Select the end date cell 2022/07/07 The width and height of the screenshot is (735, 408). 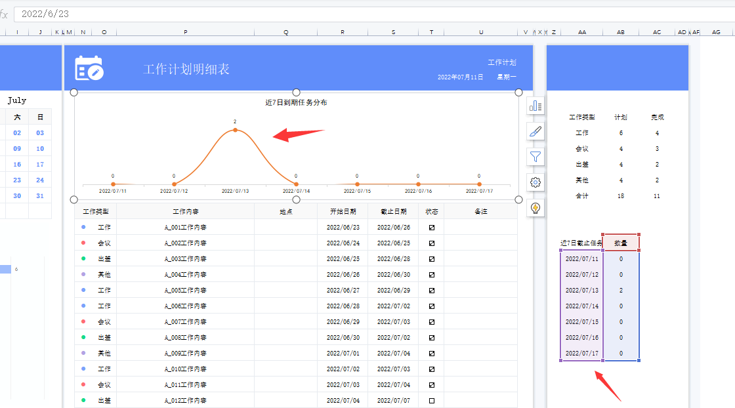393,401
